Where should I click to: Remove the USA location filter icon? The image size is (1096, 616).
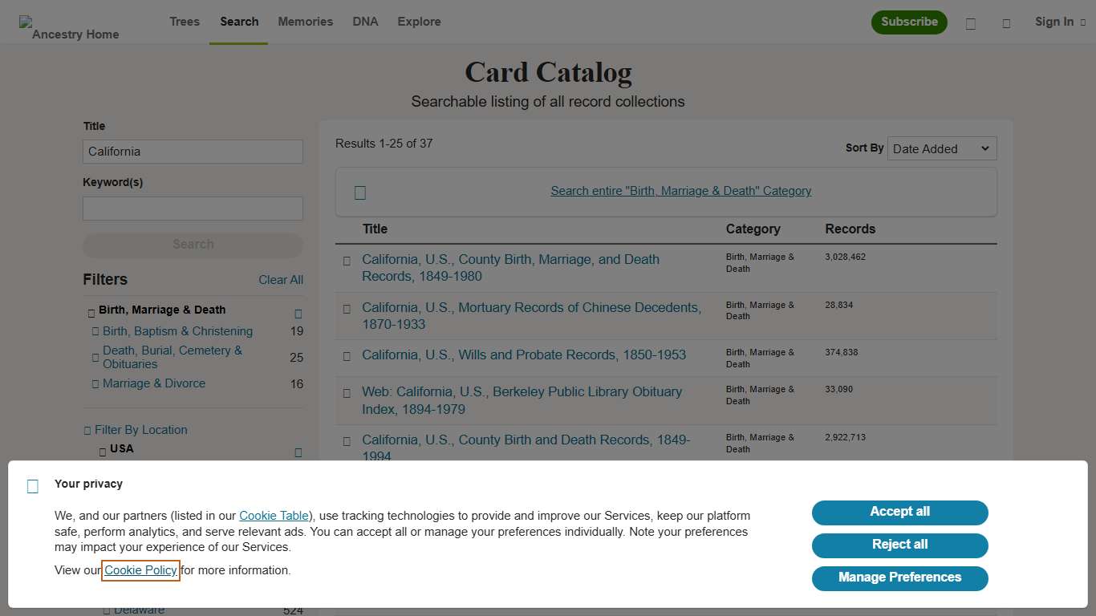(x=298, y=453)
